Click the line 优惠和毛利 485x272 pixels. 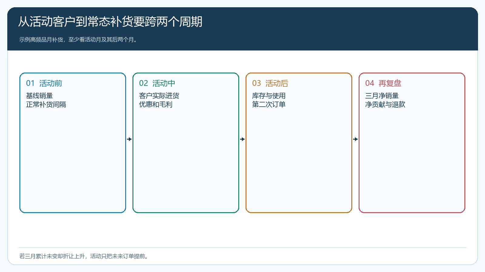[156, 105]
